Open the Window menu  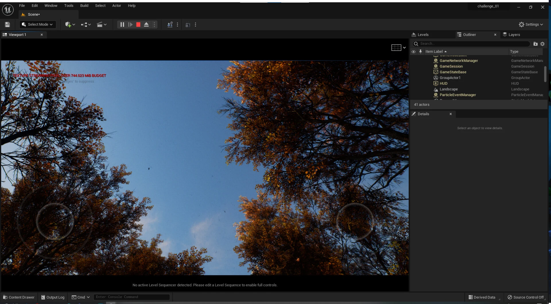click(x=51, y=6)
